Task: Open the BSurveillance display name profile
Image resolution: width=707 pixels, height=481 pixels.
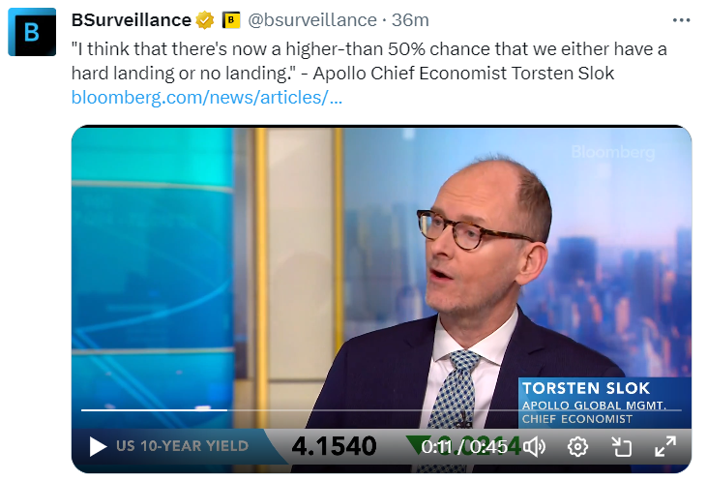Action: click(132, 20)
